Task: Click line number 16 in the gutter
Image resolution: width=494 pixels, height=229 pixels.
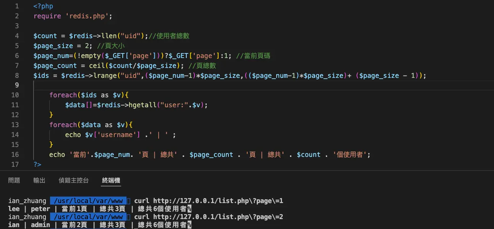Action: tap(15, 155)
